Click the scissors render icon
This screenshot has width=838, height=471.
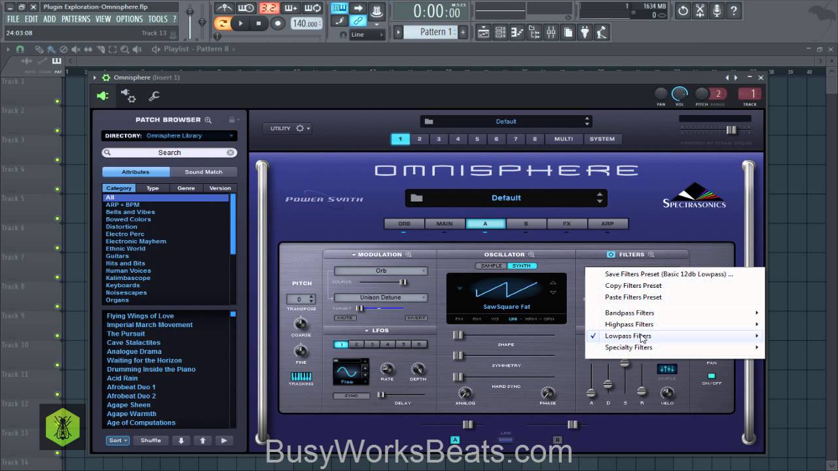(700, 10)
